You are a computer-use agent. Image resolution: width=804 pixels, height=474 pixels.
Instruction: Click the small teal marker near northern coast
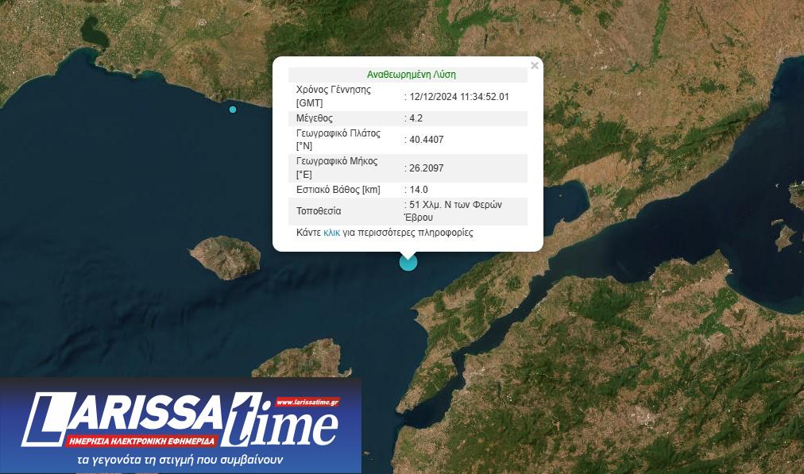coord(233,110)
